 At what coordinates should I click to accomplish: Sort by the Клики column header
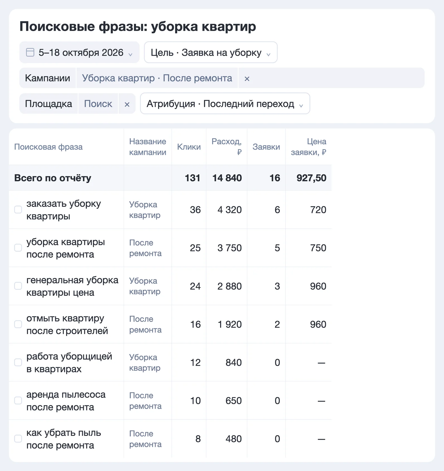[189, 147]
